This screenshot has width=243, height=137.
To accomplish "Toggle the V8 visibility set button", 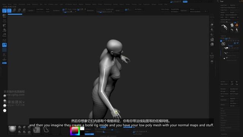I will (238, 41).
